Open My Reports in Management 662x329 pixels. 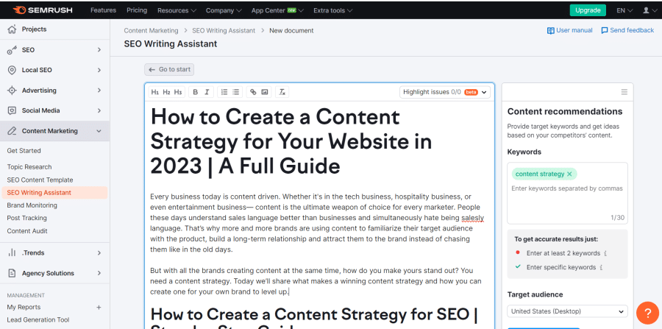click(x=24, y=307)
